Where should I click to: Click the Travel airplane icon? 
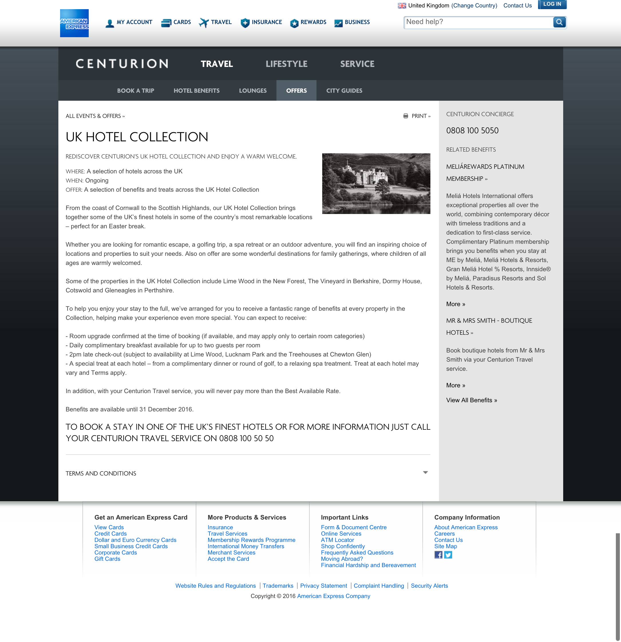[x=203, y=23]
